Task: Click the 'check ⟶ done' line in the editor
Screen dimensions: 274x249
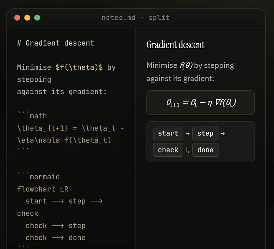Action: pyautogui.click(x=56, y=238)
